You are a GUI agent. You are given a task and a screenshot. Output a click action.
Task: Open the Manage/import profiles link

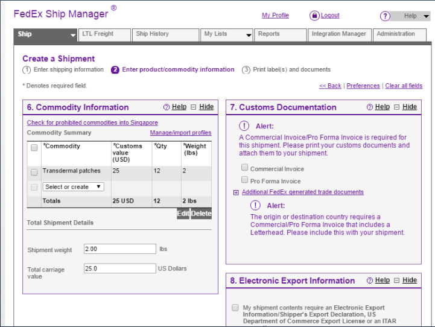pos(180,133)
